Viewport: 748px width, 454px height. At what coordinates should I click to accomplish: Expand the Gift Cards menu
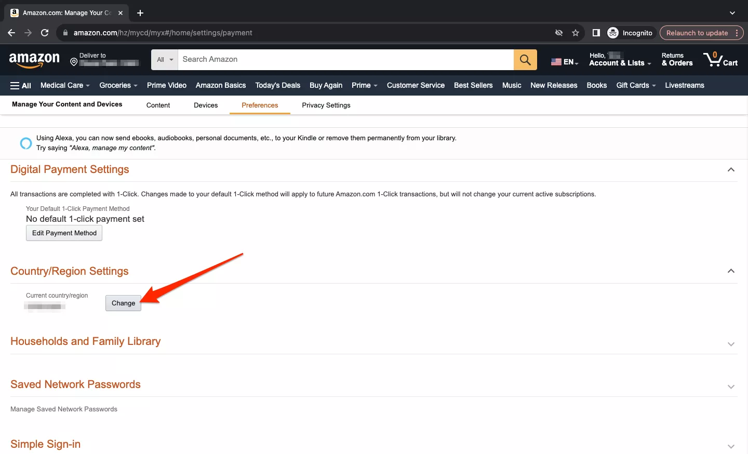point(636,85)
